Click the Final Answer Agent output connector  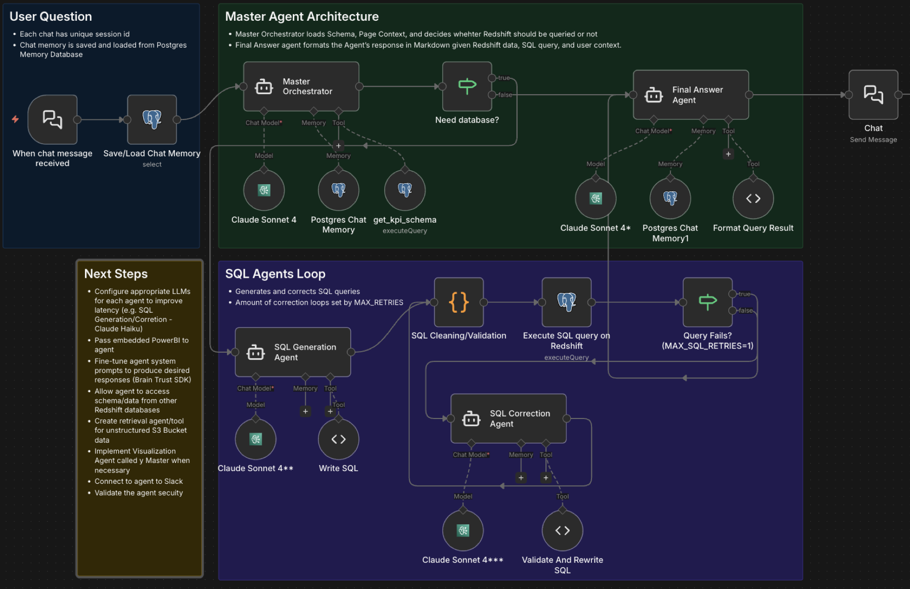click(x=749, y=95)
